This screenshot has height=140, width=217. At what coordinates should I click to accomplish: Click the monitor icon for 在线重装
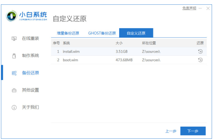[x=14, y=39]
